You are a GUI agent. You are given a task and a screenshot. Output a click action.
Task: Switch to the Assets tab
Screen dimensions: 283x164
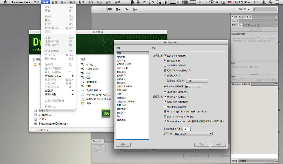click(243, 161)
